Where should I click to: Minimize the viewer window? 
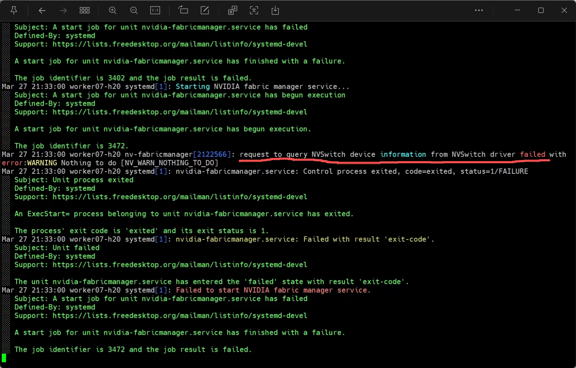point(518,11)
